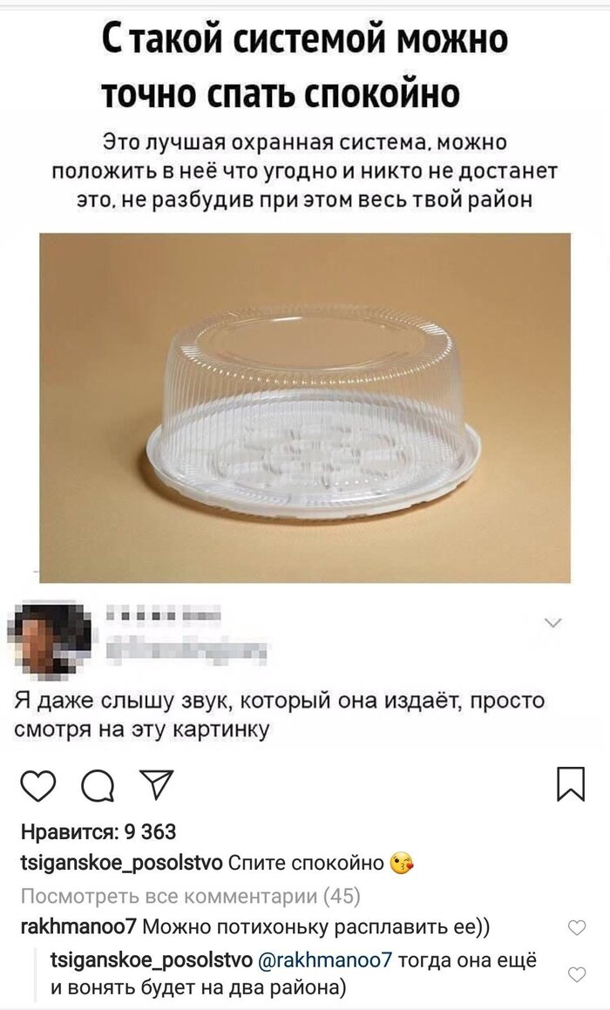Like rakhmanoo7's comment with small heart
Image resolution: width=610 pixels, height=1010 pixels.
(577, 927)
